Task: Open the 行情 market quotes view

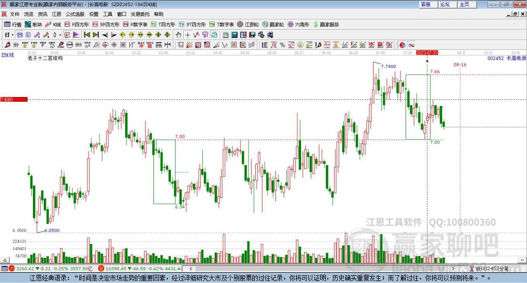Action: click(x=13, y=25)
